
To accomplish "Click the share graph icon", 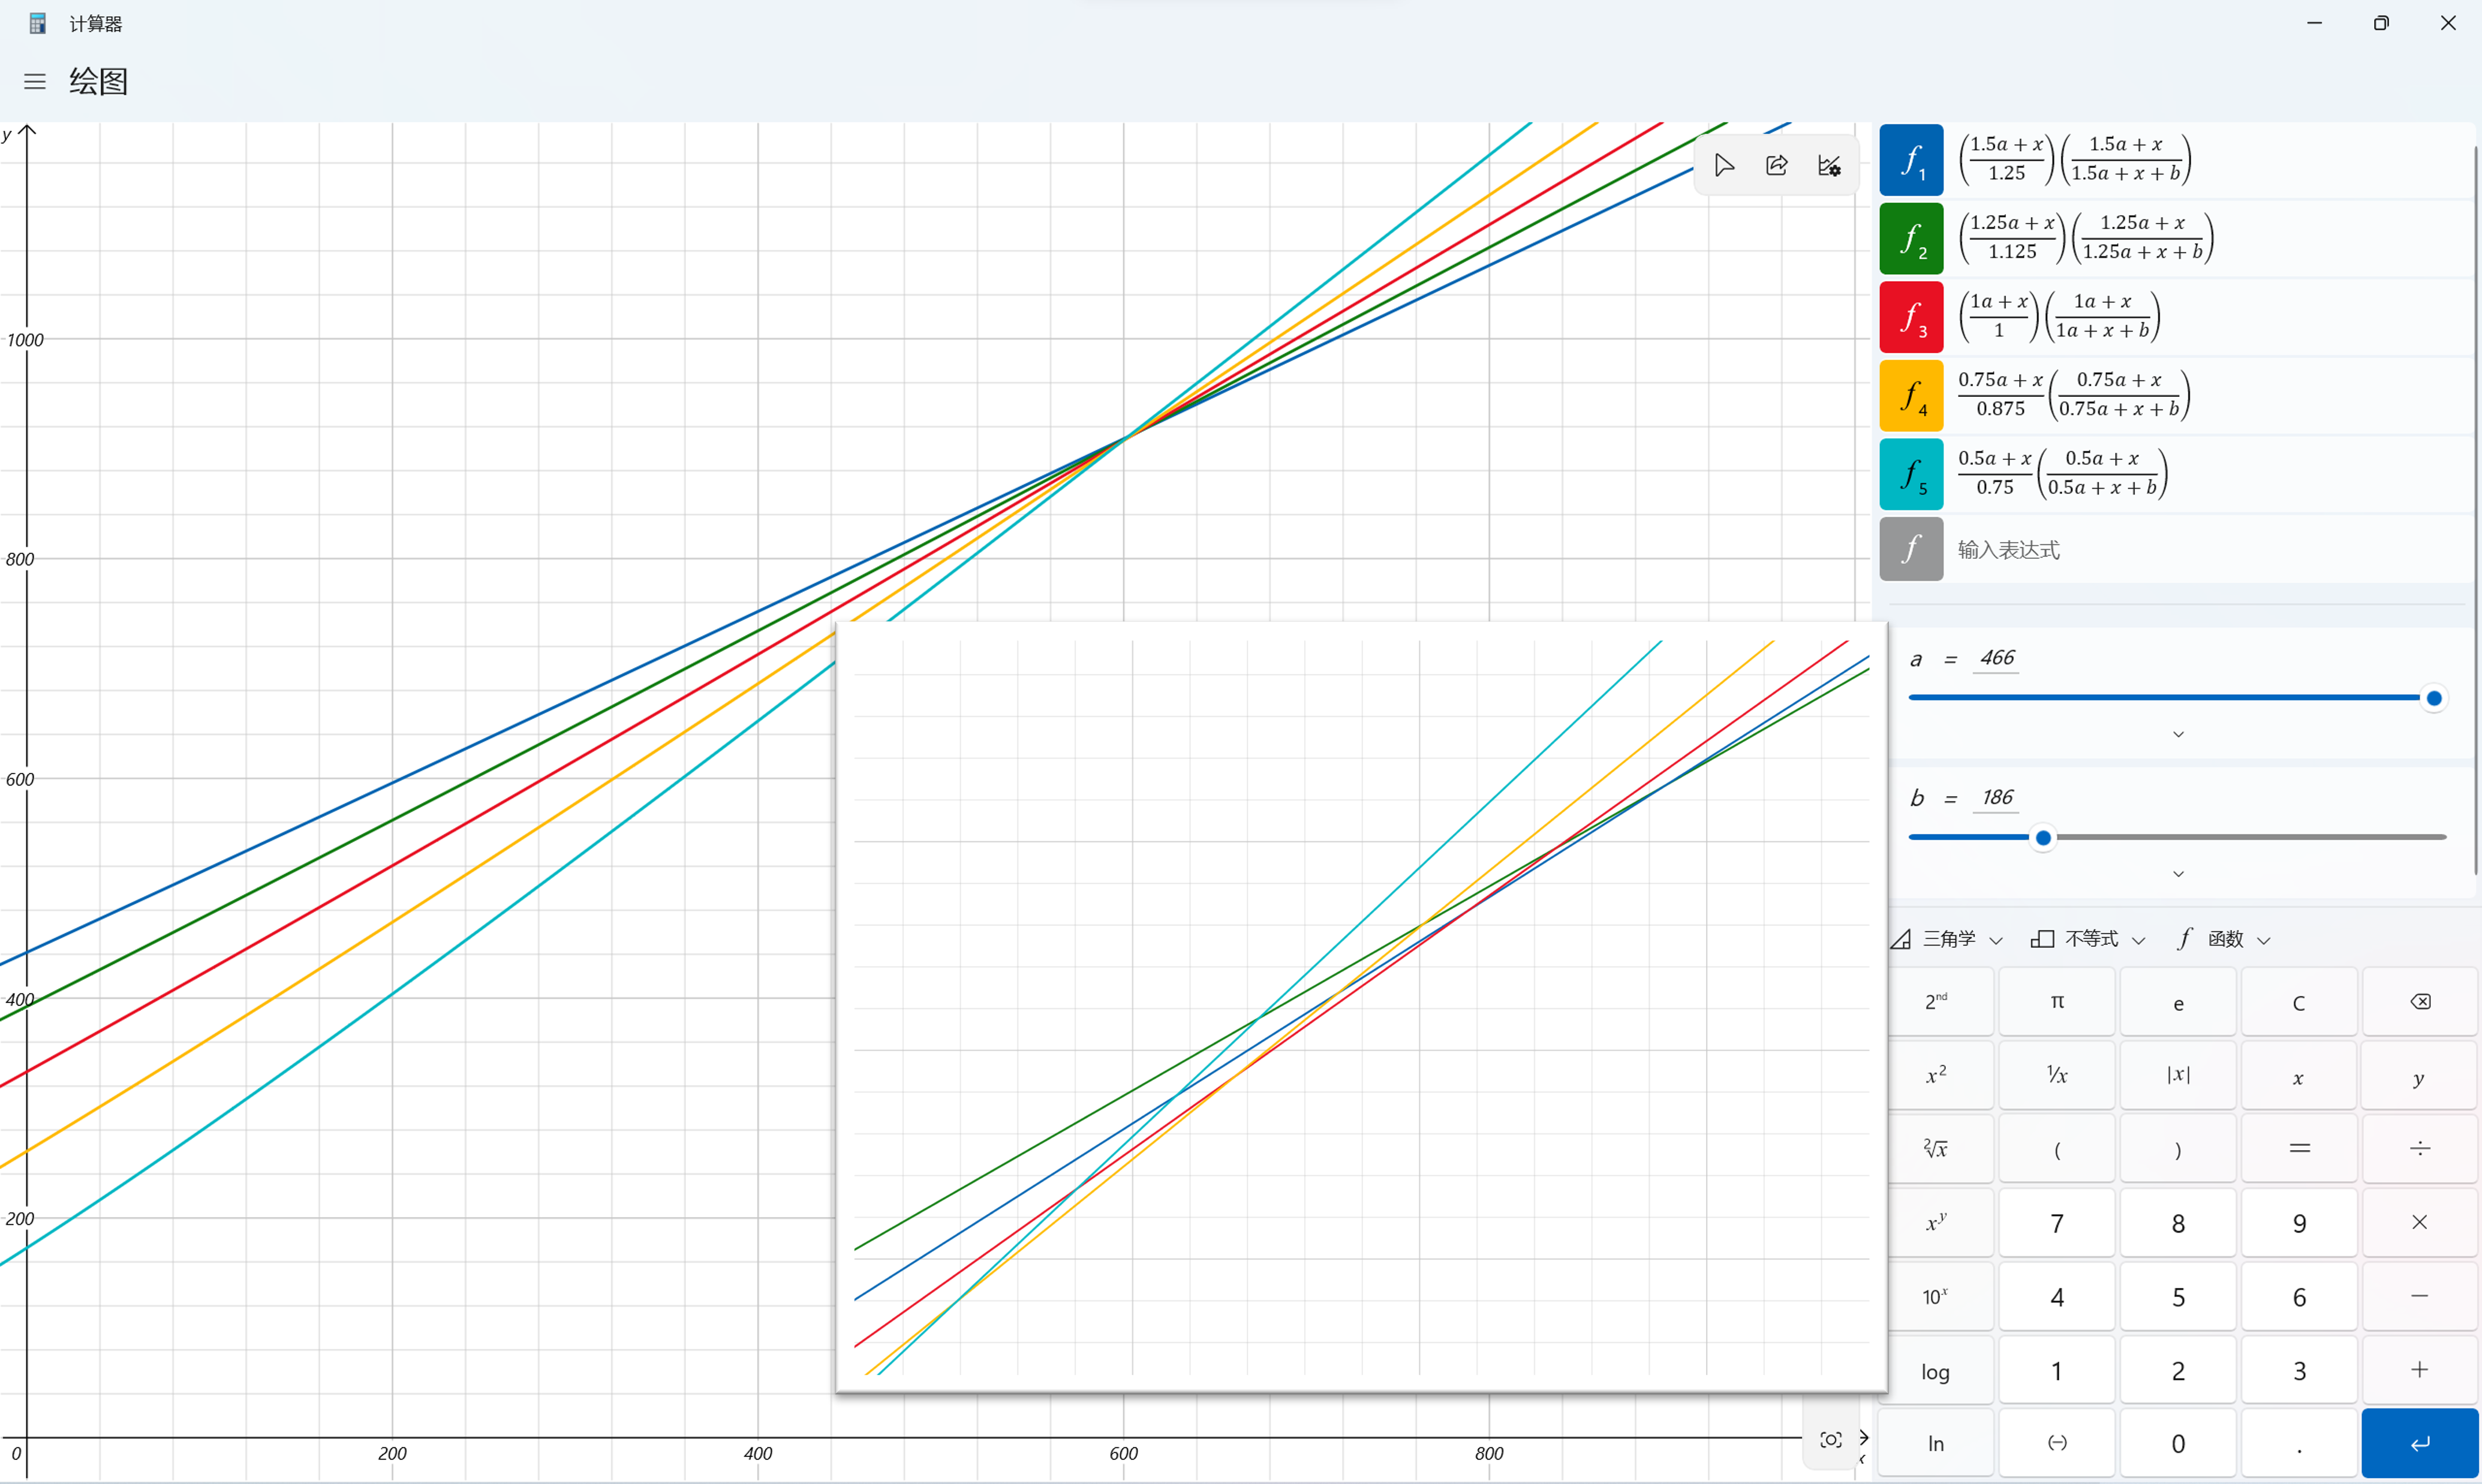I will [x=1777, y=166].
